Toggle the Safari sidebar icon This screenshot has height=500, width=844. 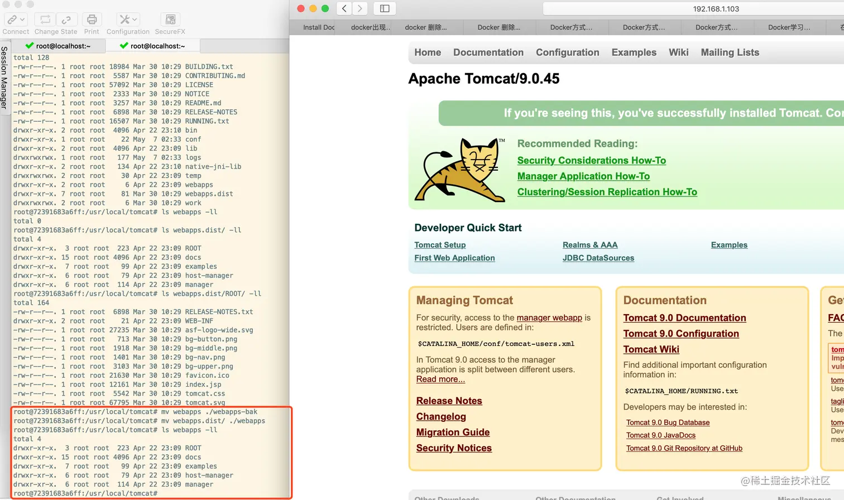[385, 8]
